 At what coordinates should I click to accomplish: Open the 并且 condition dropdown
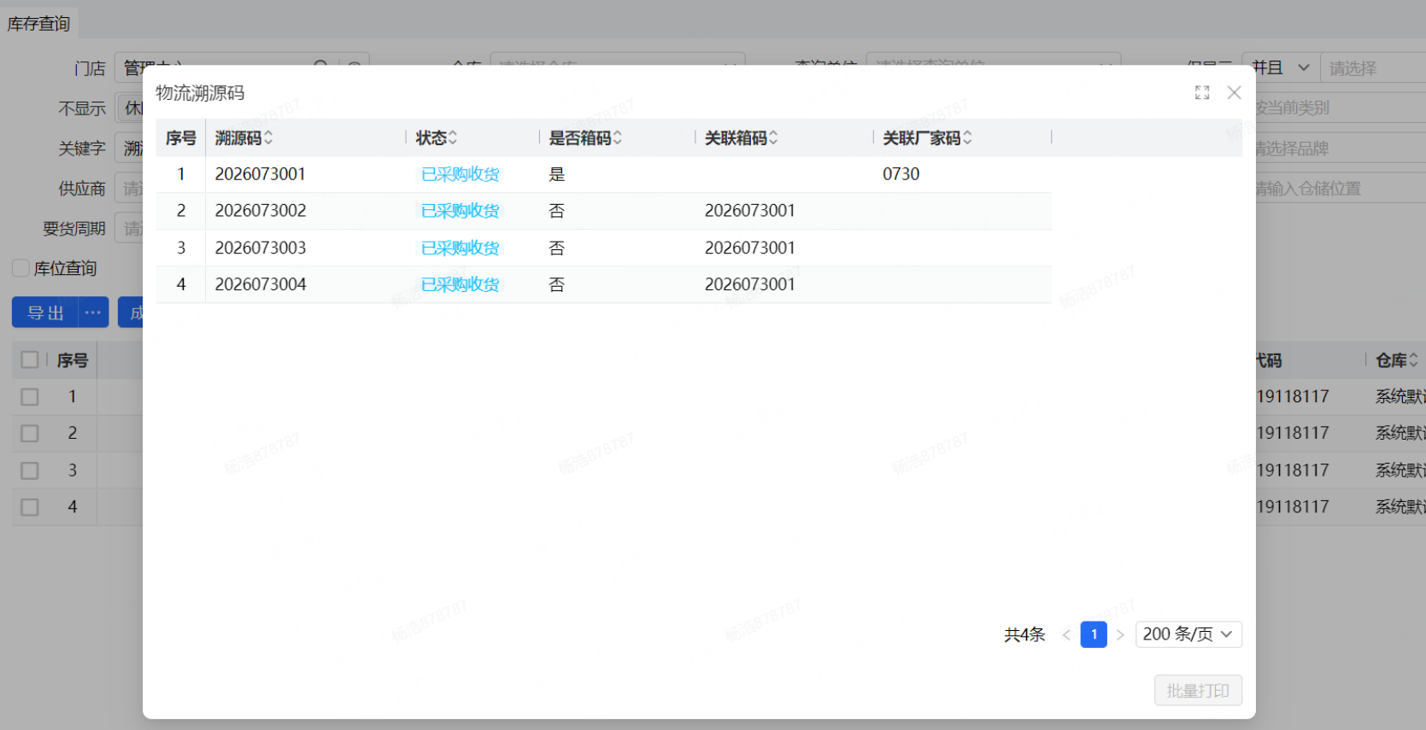1280,67
